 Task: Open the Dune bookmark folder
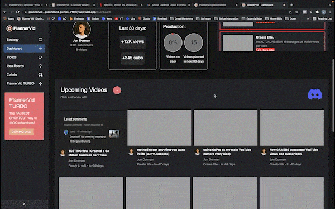290,19
